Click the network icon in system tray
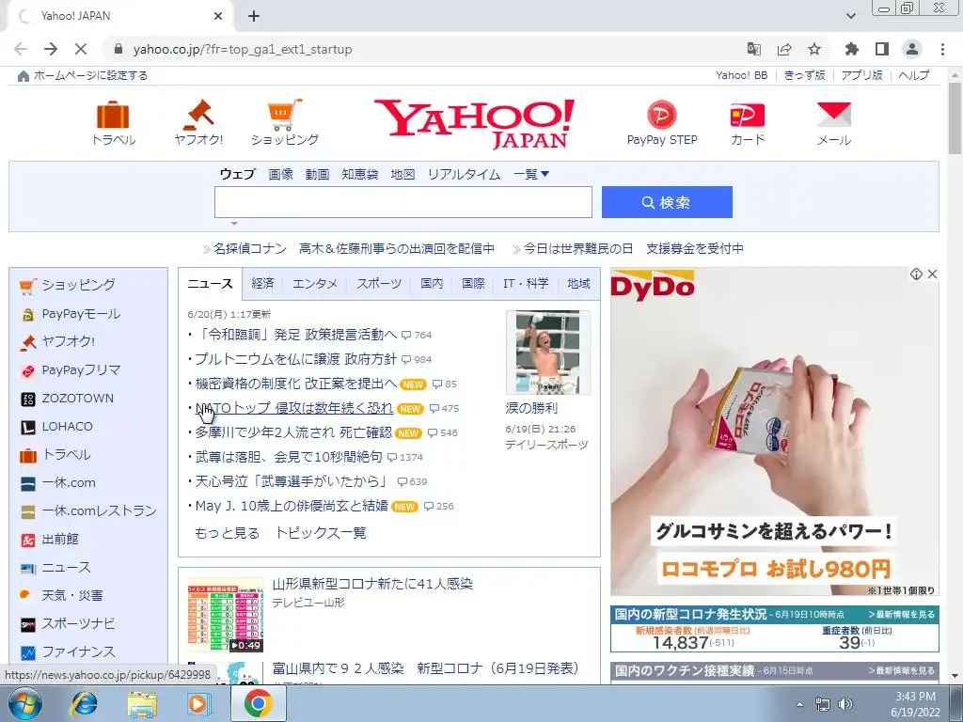Image resolution: width=963 pixels, height=722 pixels. pyautogui.click(x=822, y=704)
